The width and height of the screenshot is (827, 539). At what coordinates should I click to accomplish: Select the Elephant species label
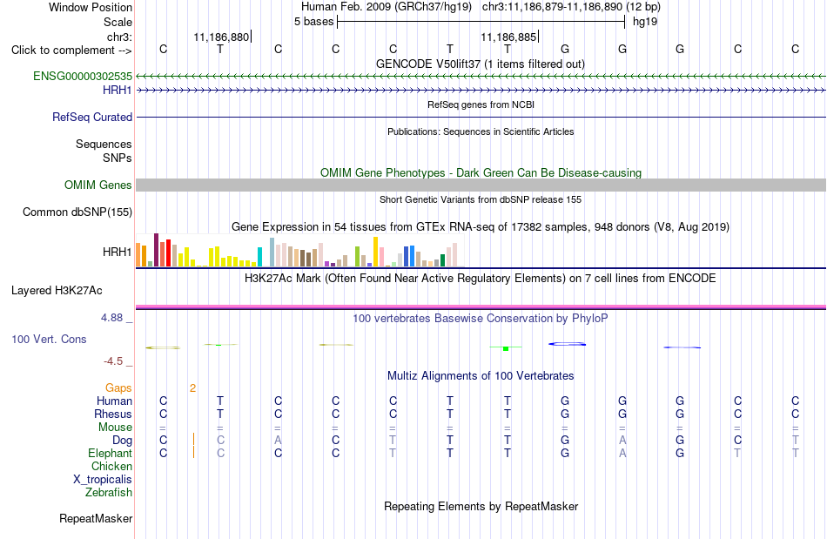click(x=110, y=453)
